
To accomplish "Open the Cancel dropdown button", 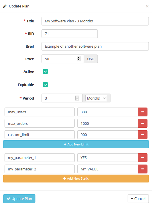I will point(138,199).
